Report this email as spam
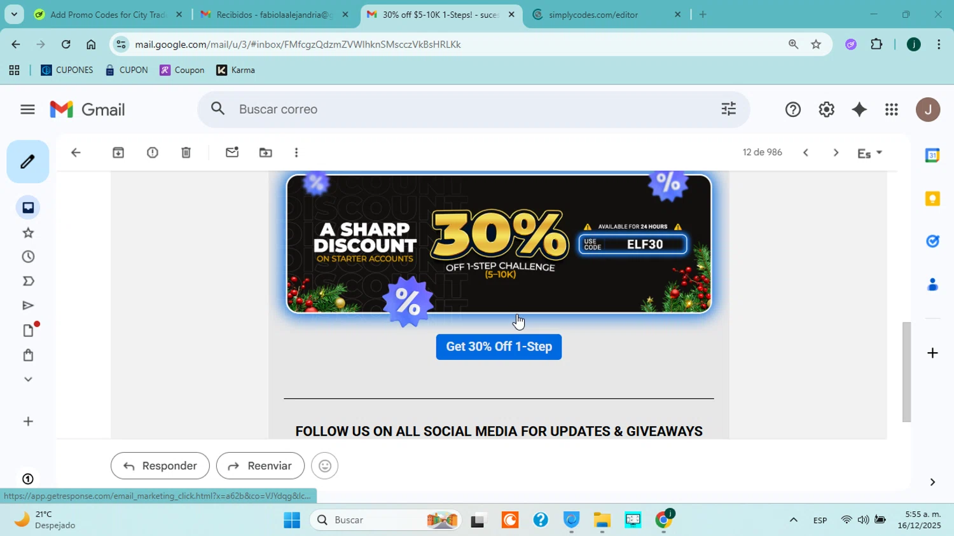 pyautogui.click(x=153, y=153)
